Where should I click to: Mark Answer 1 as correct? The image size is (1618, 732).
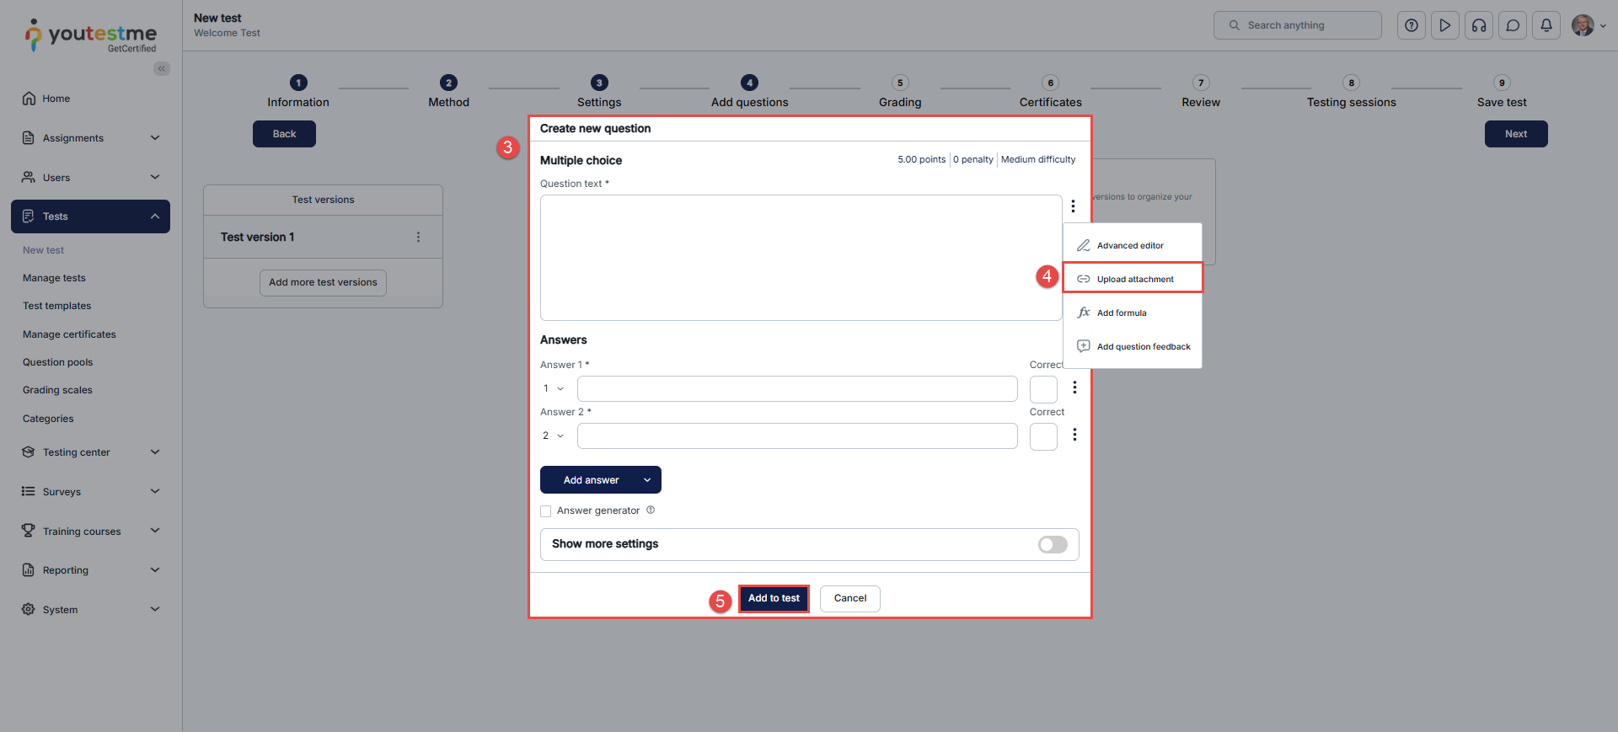coord(1043,389)
